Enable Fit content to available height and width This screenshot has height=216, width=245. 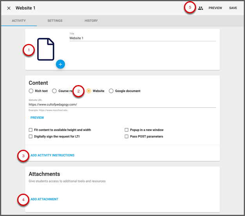point(31,130)
